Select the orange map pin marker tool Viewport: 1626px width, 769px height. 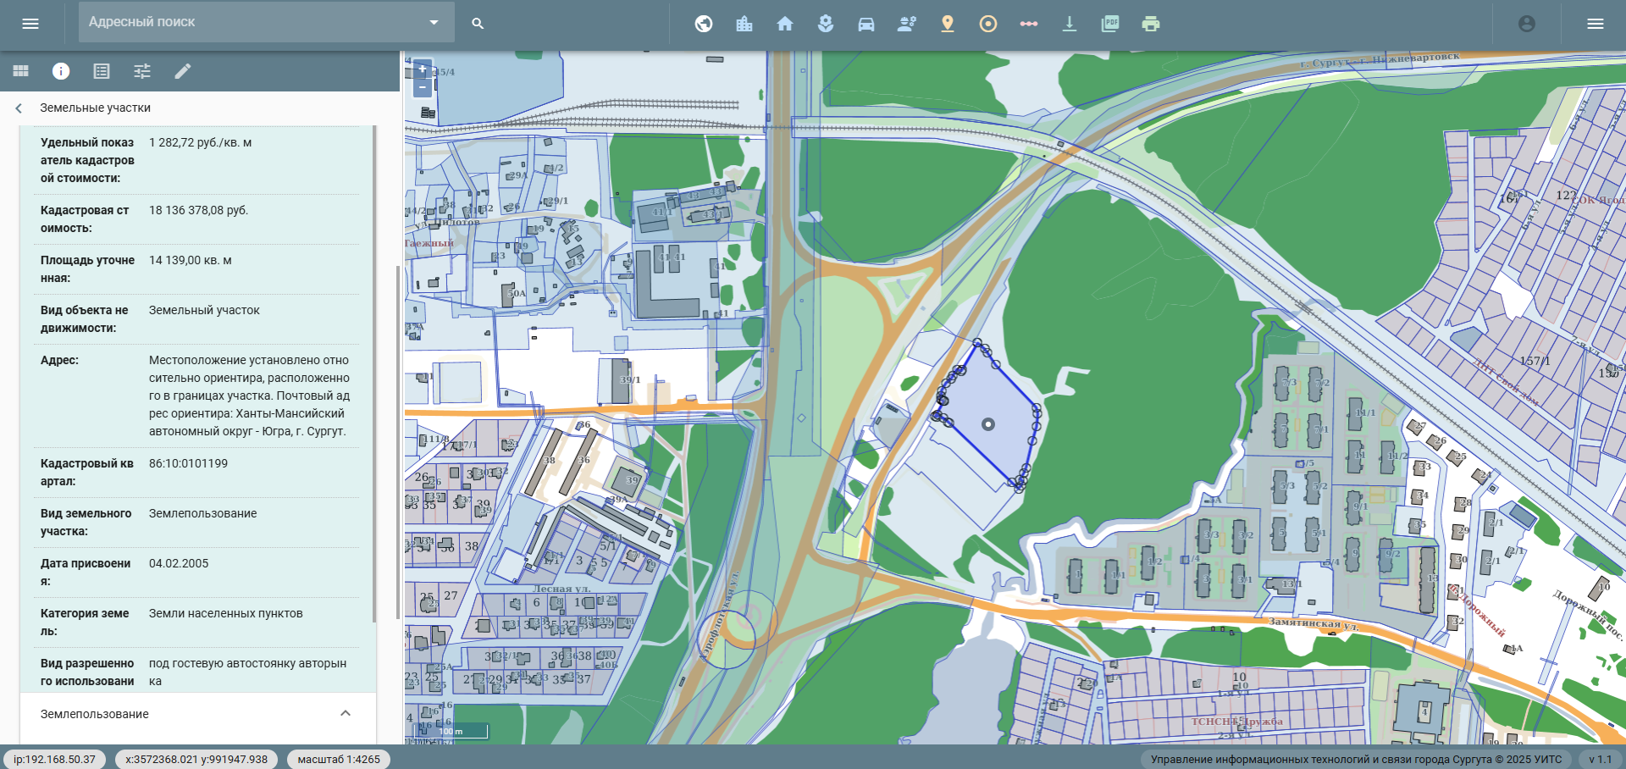[x=948, y=24]
